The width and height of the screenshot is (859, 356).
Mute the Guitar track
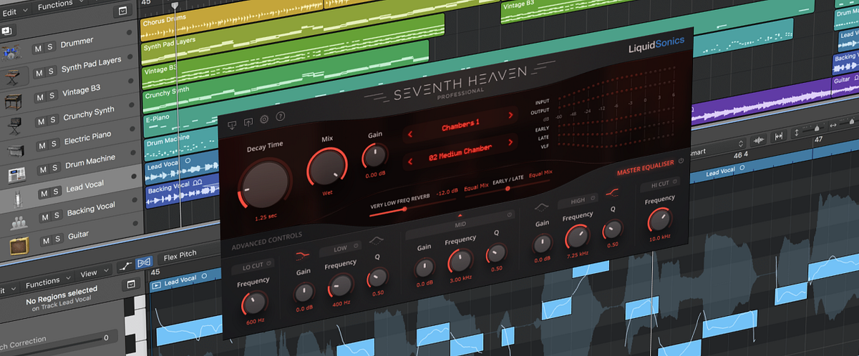(x=47, y=239)
